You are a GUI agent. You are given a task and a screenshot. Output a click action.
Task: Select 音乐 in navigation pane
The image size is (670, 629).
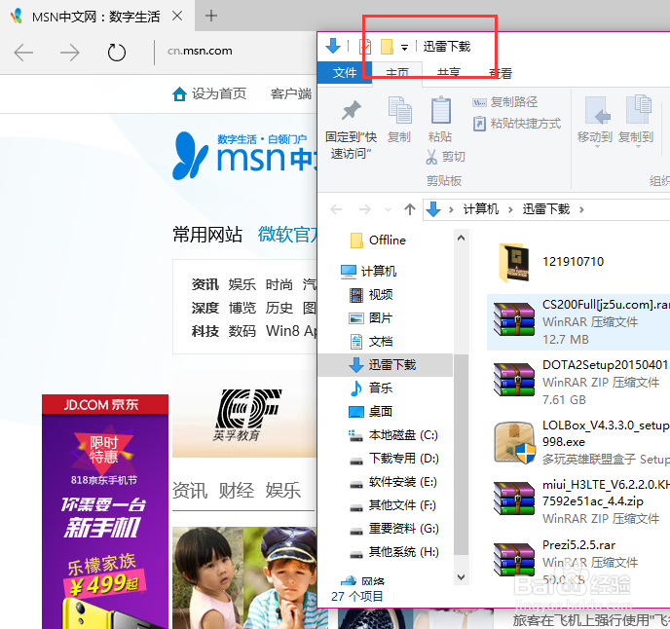pos(371,388)
